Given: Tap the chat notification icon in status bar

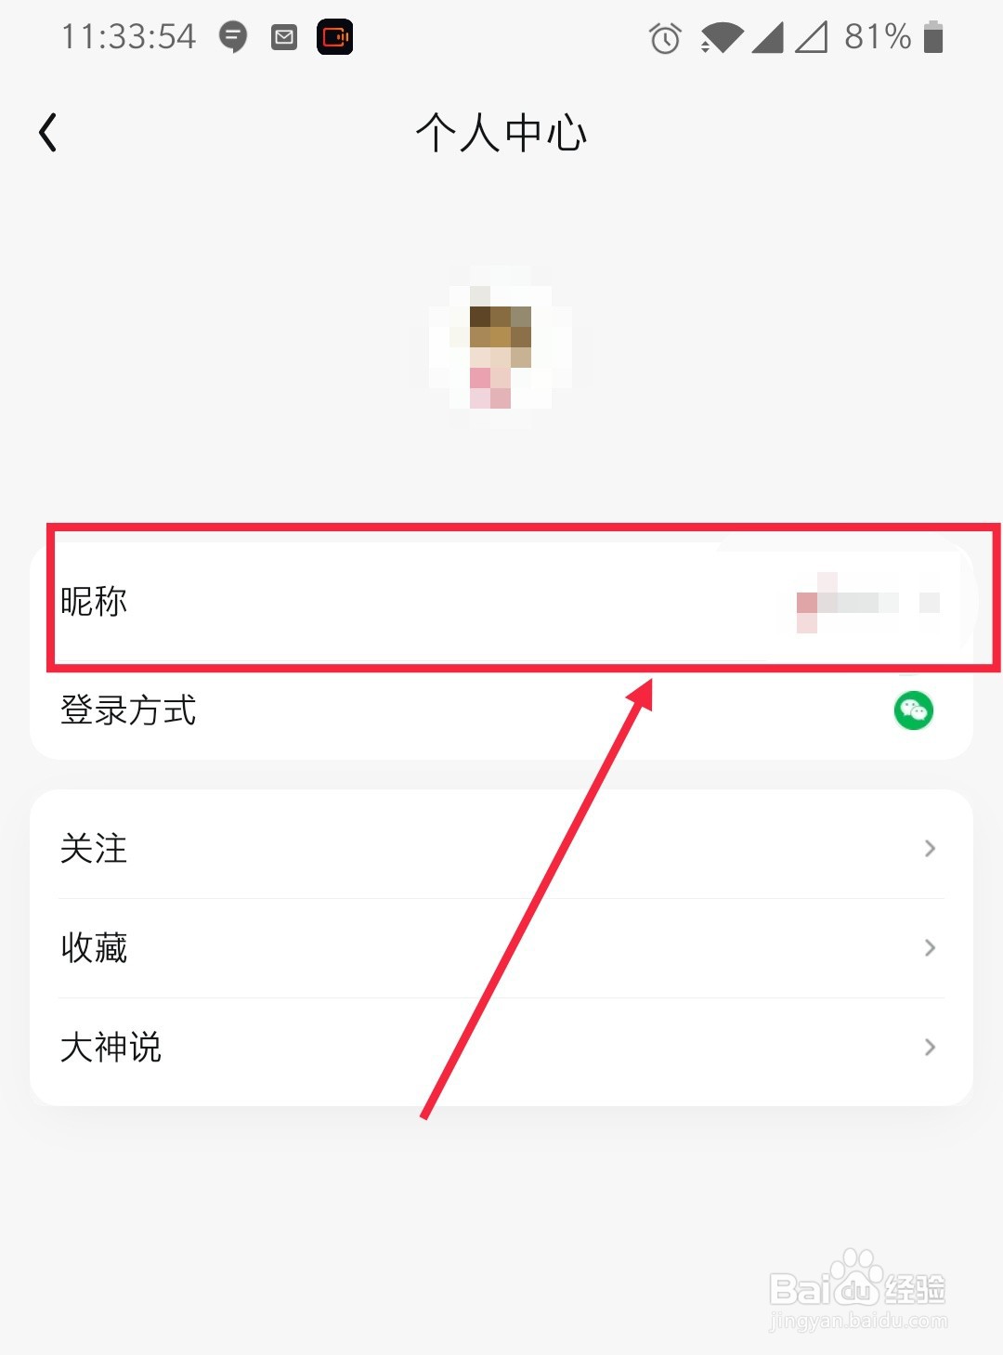Looking at the screenshot, I should pyautogui.click(x=233, y=37).
